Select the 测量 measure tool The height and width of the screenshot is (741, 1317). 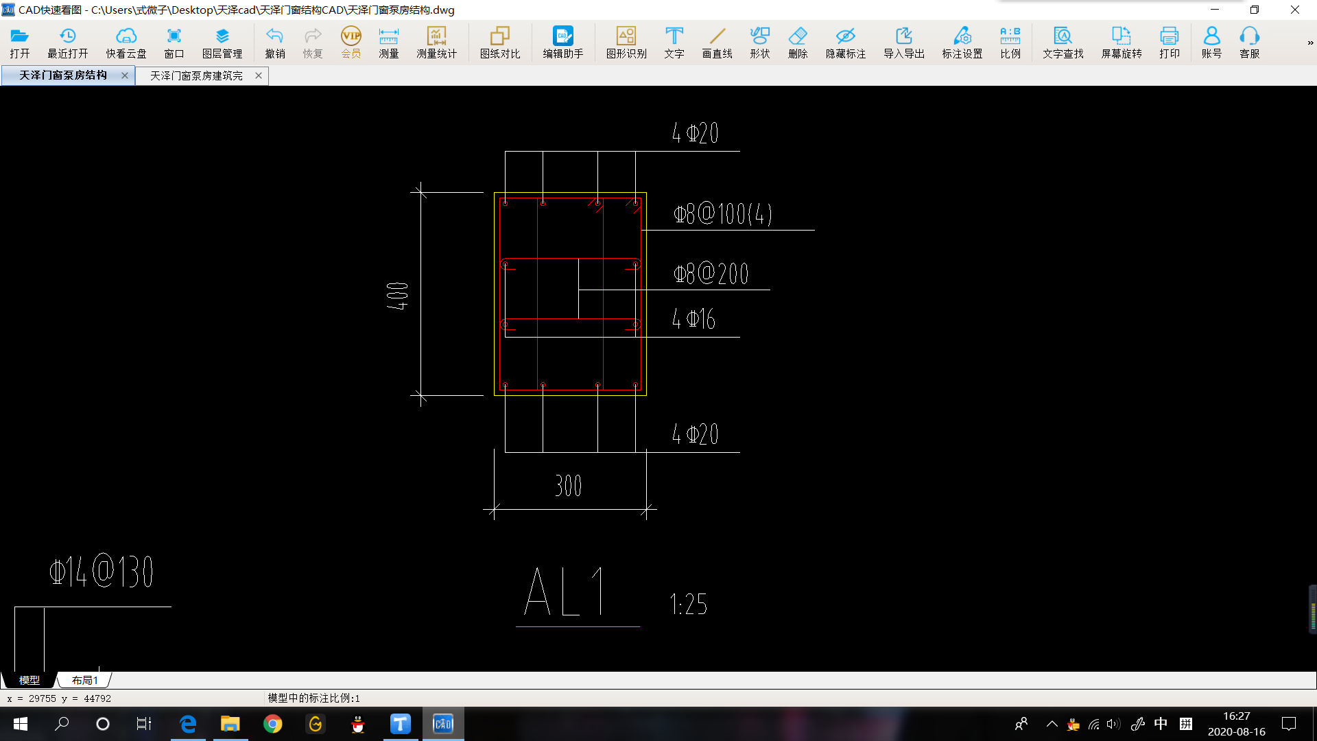[389, 42]
